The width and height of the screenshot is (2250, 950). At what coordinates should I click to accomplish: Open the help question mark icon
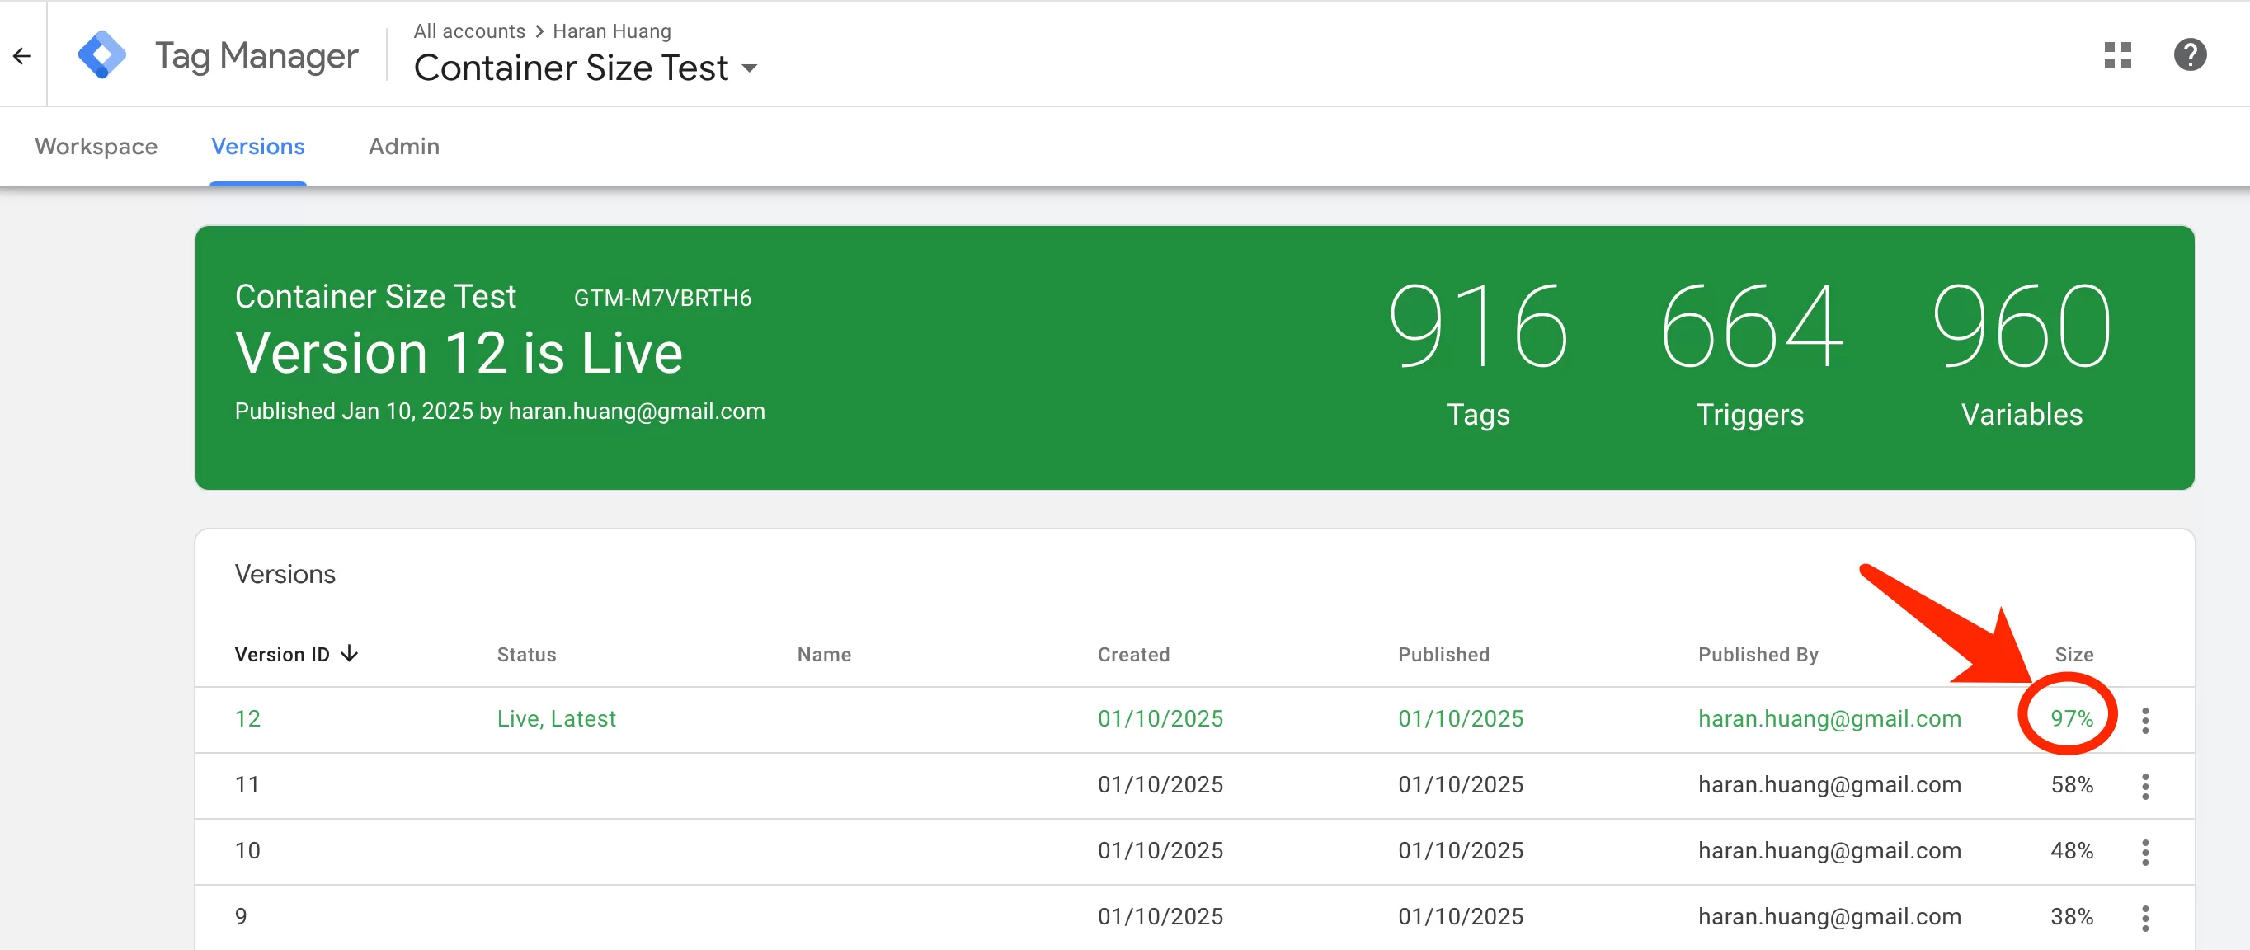(x=2190, y=55)
